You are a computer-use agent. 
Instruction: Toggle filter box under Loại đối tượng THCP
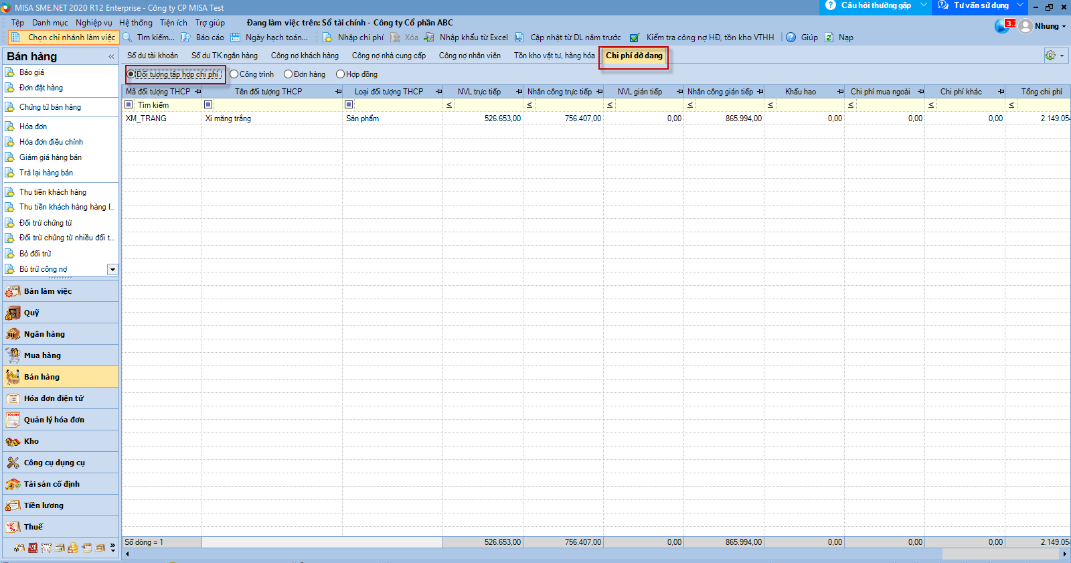(x=349, y=104)
